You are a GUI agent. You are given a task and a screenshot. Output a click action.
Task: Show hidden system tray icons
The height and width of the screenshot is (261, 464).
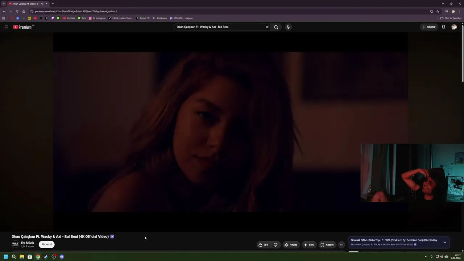tap(426, 257)
